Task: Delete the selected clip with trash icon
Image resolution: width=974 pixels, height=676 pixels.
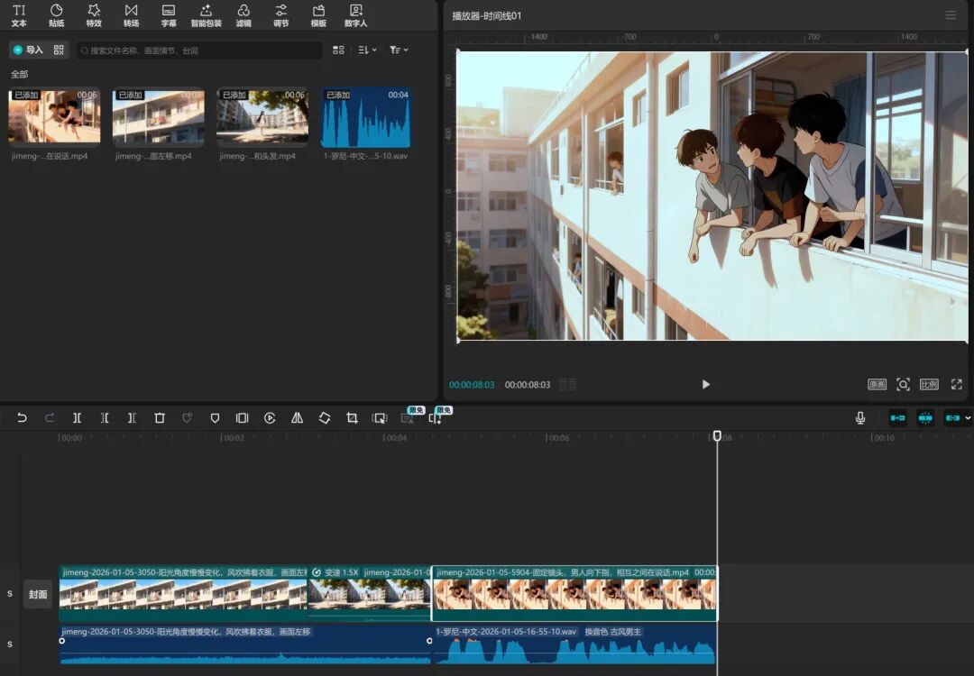Action: [160, 418]
